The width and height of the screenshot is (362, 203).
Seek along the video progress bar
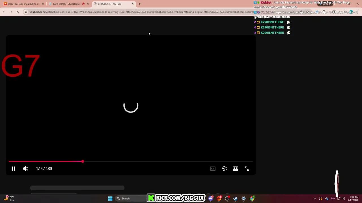(x=131, y=162)
